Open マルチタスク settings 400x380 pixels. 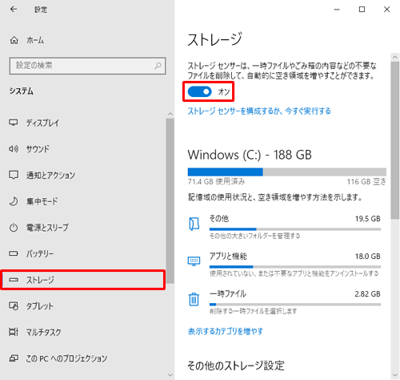point(82,332)
